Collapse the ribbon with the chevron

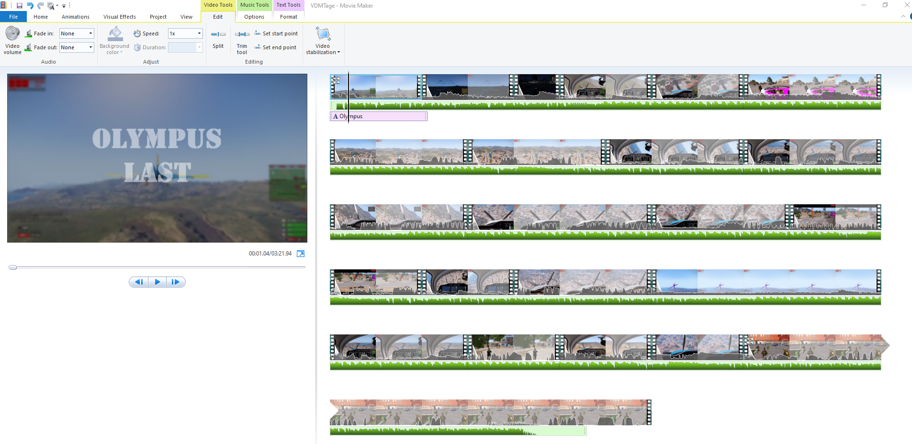[903, 16]
